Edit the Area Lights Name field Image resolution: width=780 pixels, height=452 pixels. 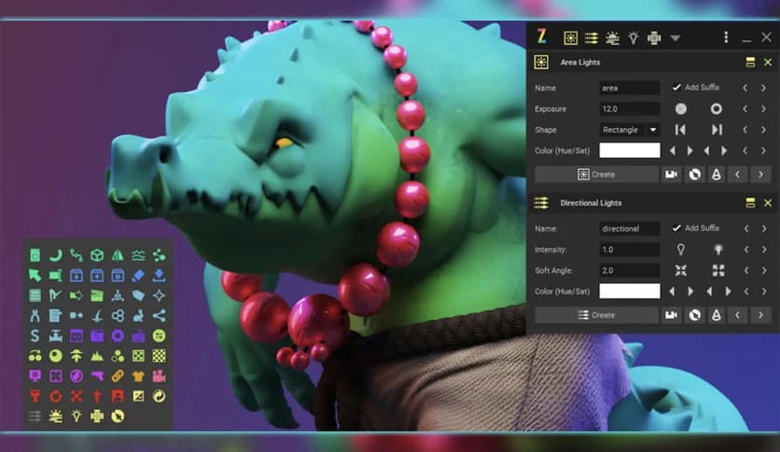[630, 88]
